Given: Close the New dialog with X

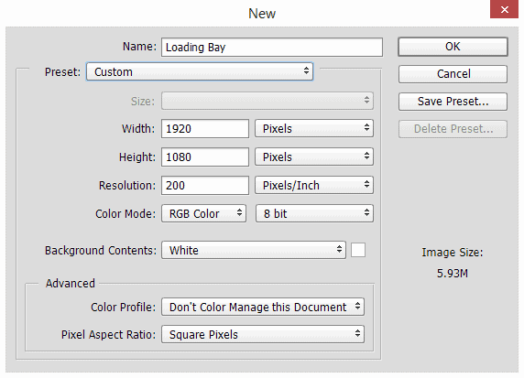Looking at the screenshot, I should [x=504, y=9].
